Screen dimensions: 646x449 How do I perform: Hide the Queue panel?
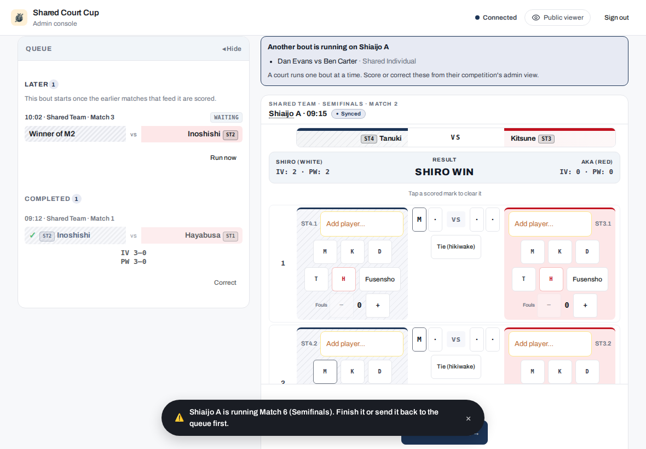tap(232, 49)
